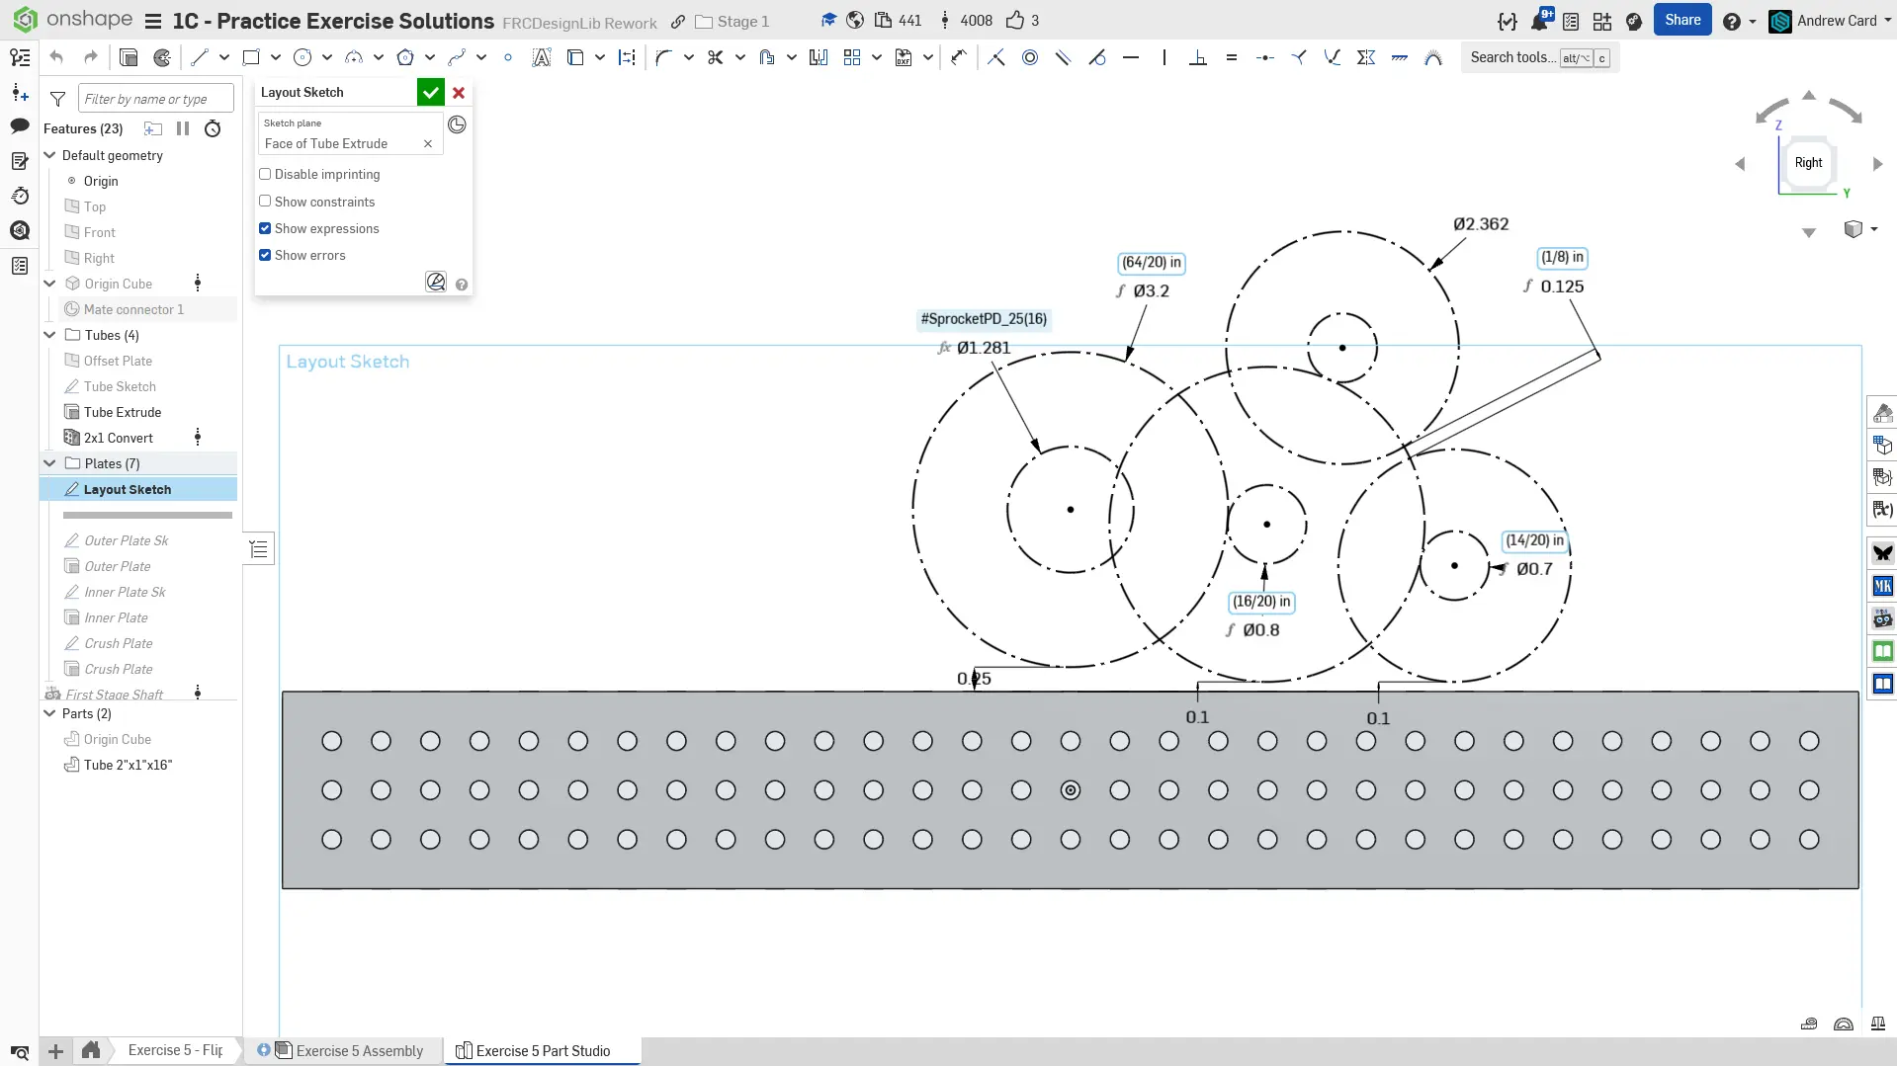Click the rollback timer icon in Features header
Viewport: 1897px width, 1066px height.
(x=213, y=128)
